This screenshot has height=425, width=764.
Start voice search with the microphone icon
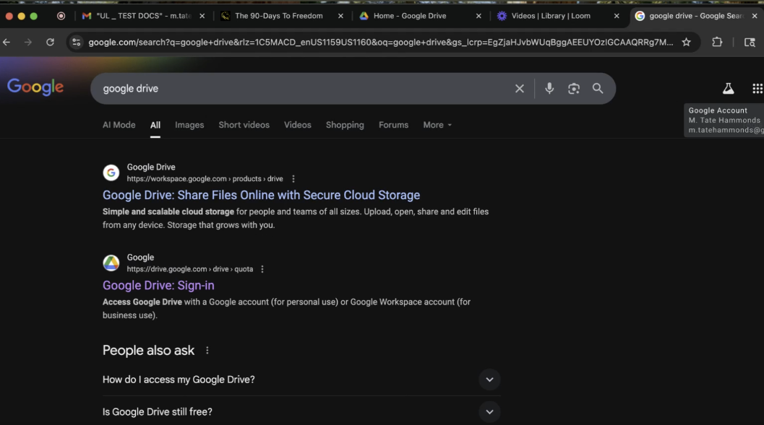pyautogui.click(x=549, y=89)
